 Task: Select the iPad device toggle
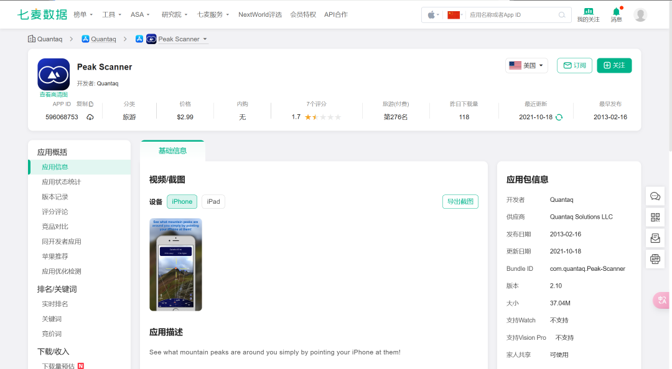pos(213,202)
